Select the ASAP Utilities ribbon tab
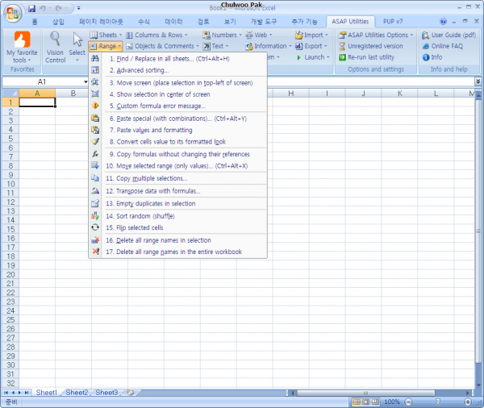 click(x=350, y=21)
